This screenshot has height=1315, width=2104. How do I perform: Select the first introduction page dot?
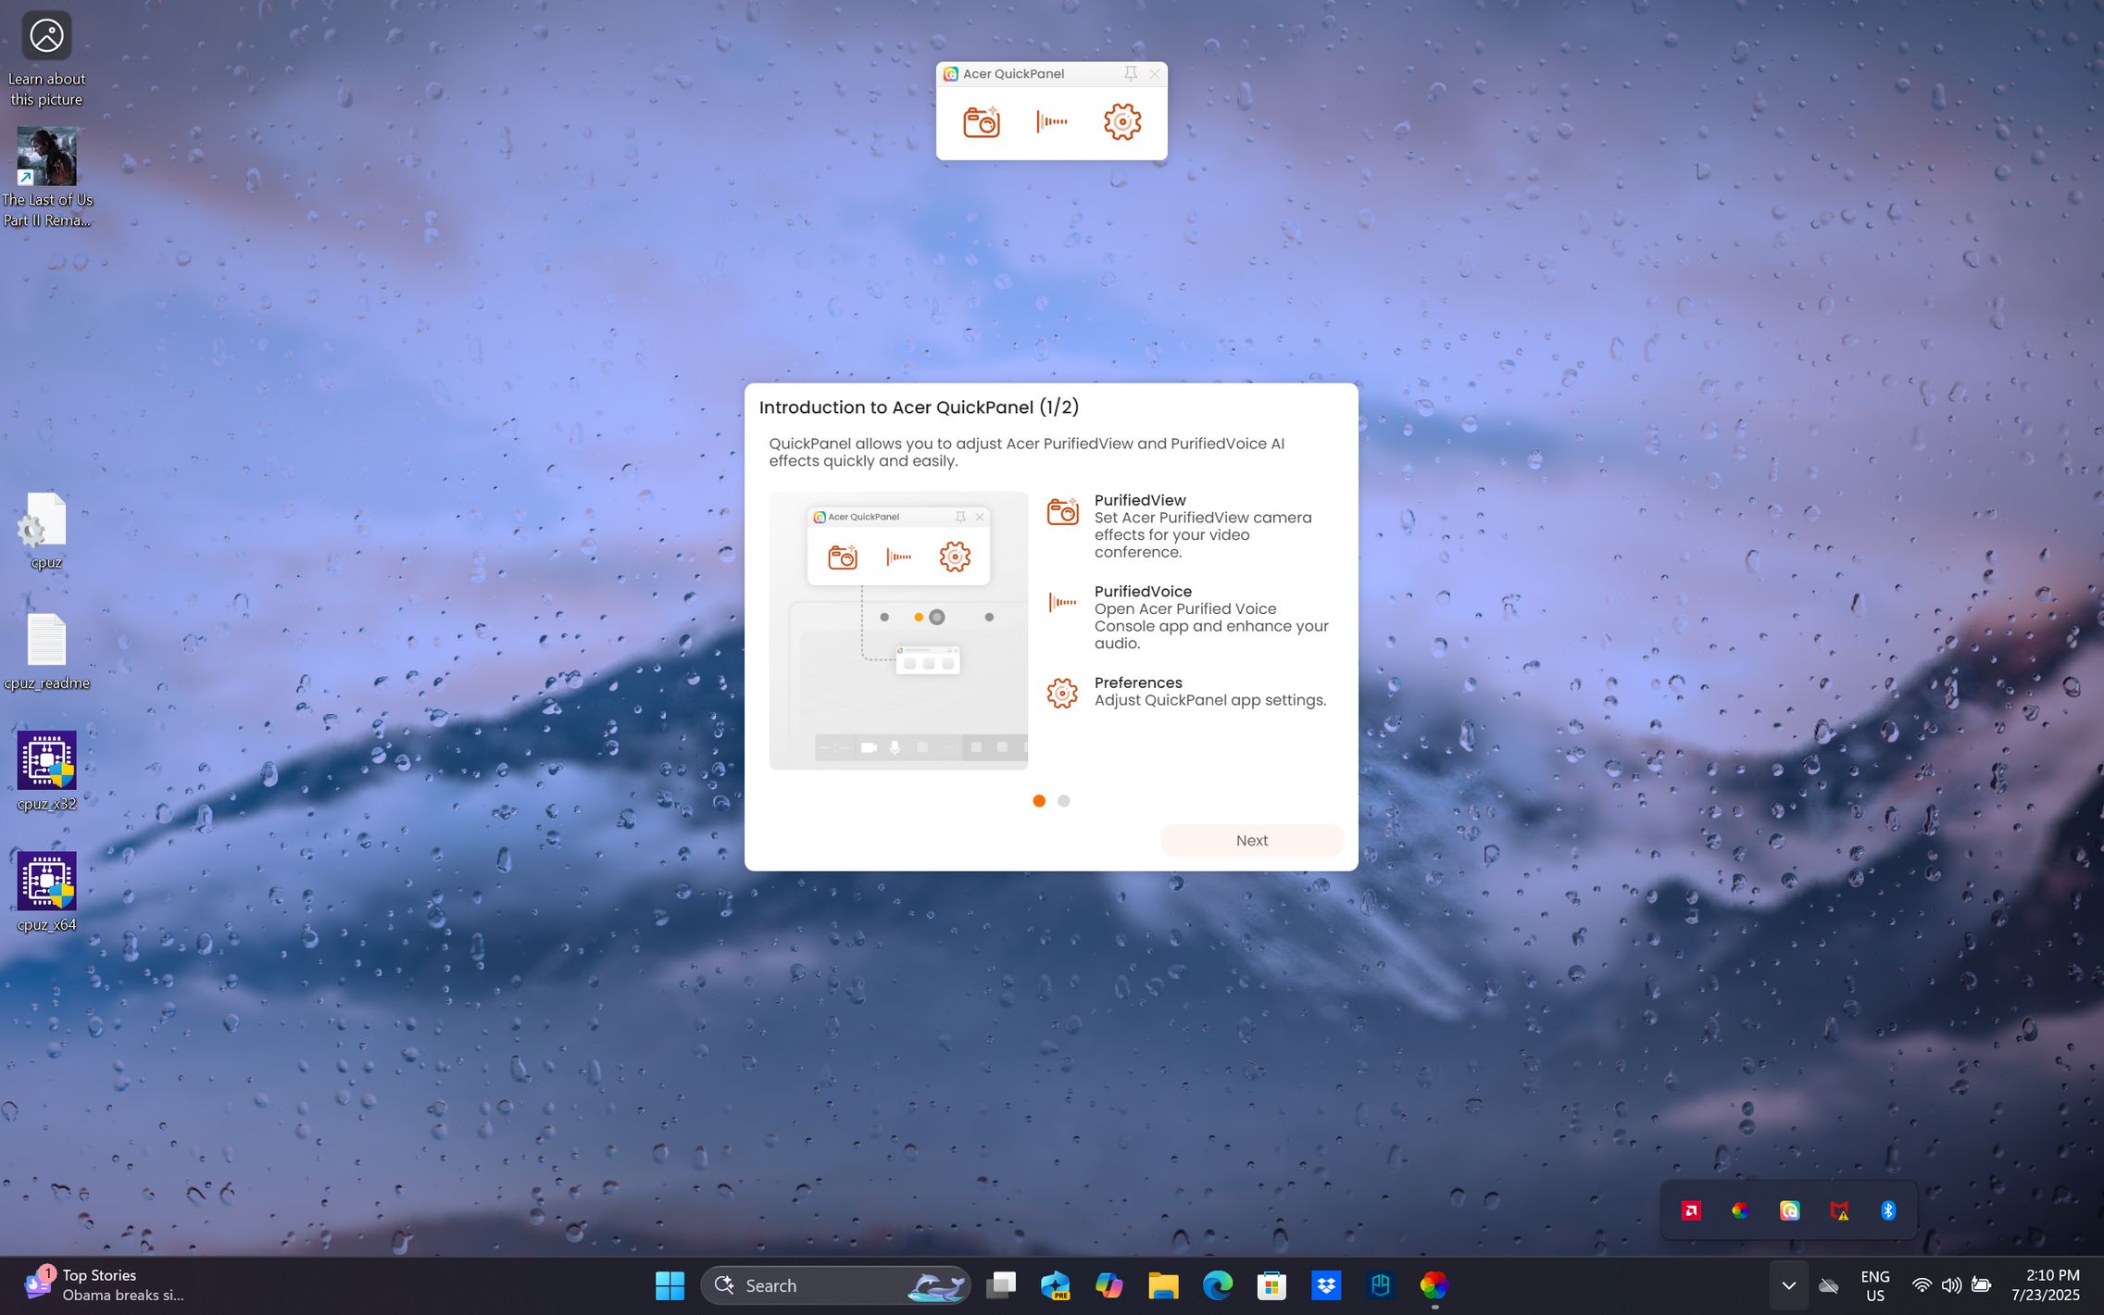[1038, 801]
